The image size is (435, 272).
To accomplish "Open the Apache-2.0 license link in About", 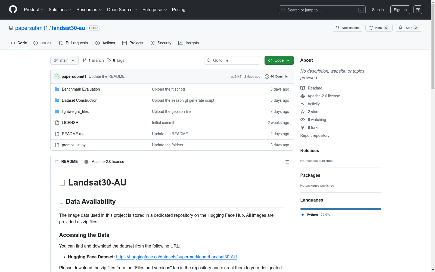I will (x=320, y=96).
